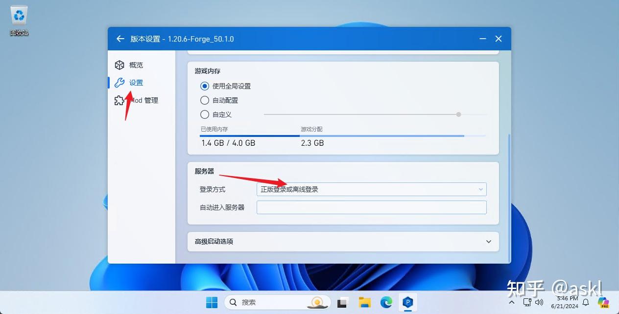Open Mod 管理 via the puzzle icon
Viewport: 619px width, 314px height.
pyautogui.click(x=119, y=100)
